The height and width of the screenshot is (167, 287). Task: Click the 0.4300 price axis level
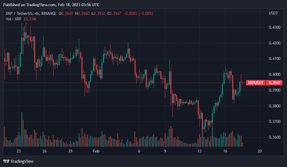(x=274, y=27)
